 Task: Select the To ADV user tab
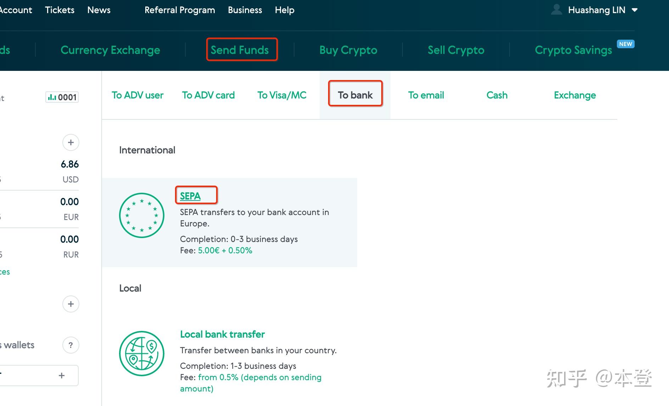137,95
